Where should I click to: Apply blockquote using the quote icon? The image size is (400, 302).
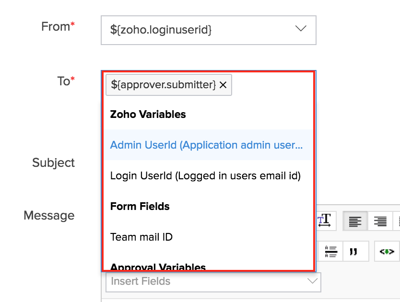(x=353, y=252)
